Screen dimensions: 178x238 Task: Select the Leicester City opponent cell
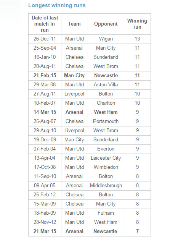(x=106, y=158)
